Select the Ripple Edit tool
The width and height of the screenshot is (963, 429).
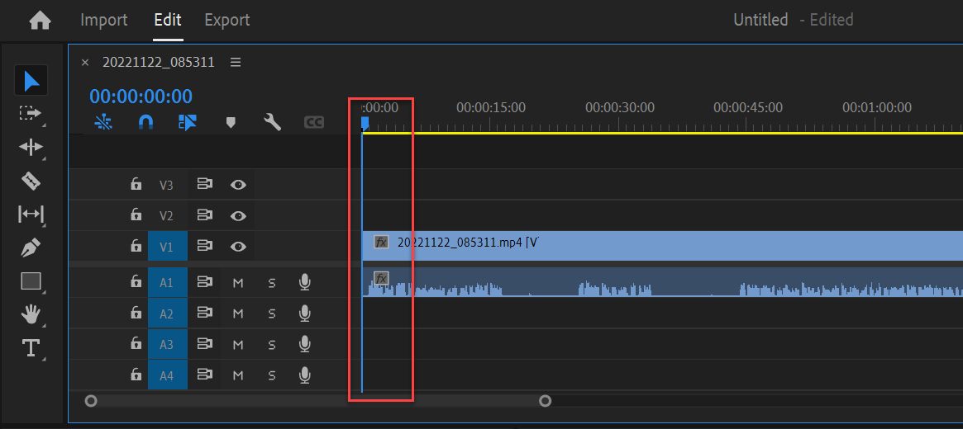click(x=31, y=147)
